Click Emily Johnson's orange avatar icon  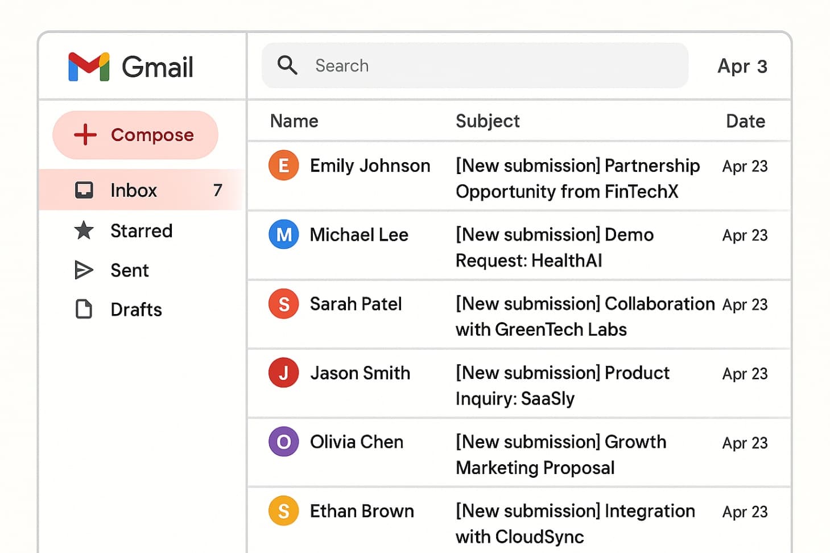pyautogui.click(x=283, y=165)
